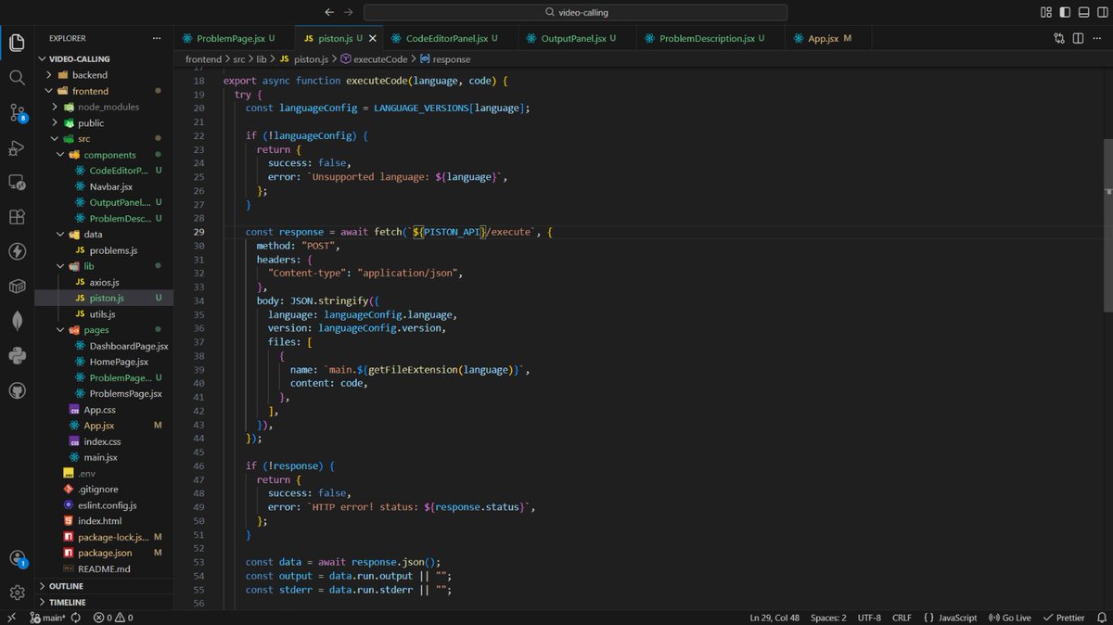Click the Go Live button
Image resolution: width=1113 pixels, height=625 pixels.
[x=1010, y=618]
